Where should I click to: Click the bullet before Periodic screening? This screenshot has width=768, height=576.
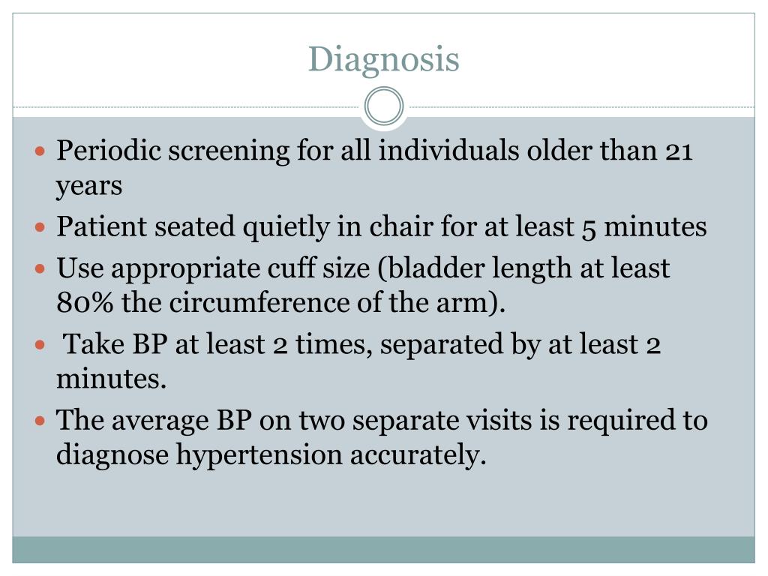tap(42, 151)
